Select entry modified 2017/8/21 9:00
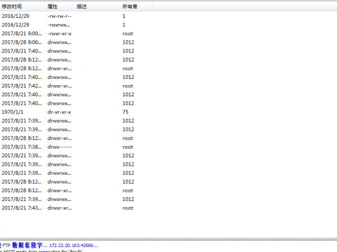 (21, 34)
